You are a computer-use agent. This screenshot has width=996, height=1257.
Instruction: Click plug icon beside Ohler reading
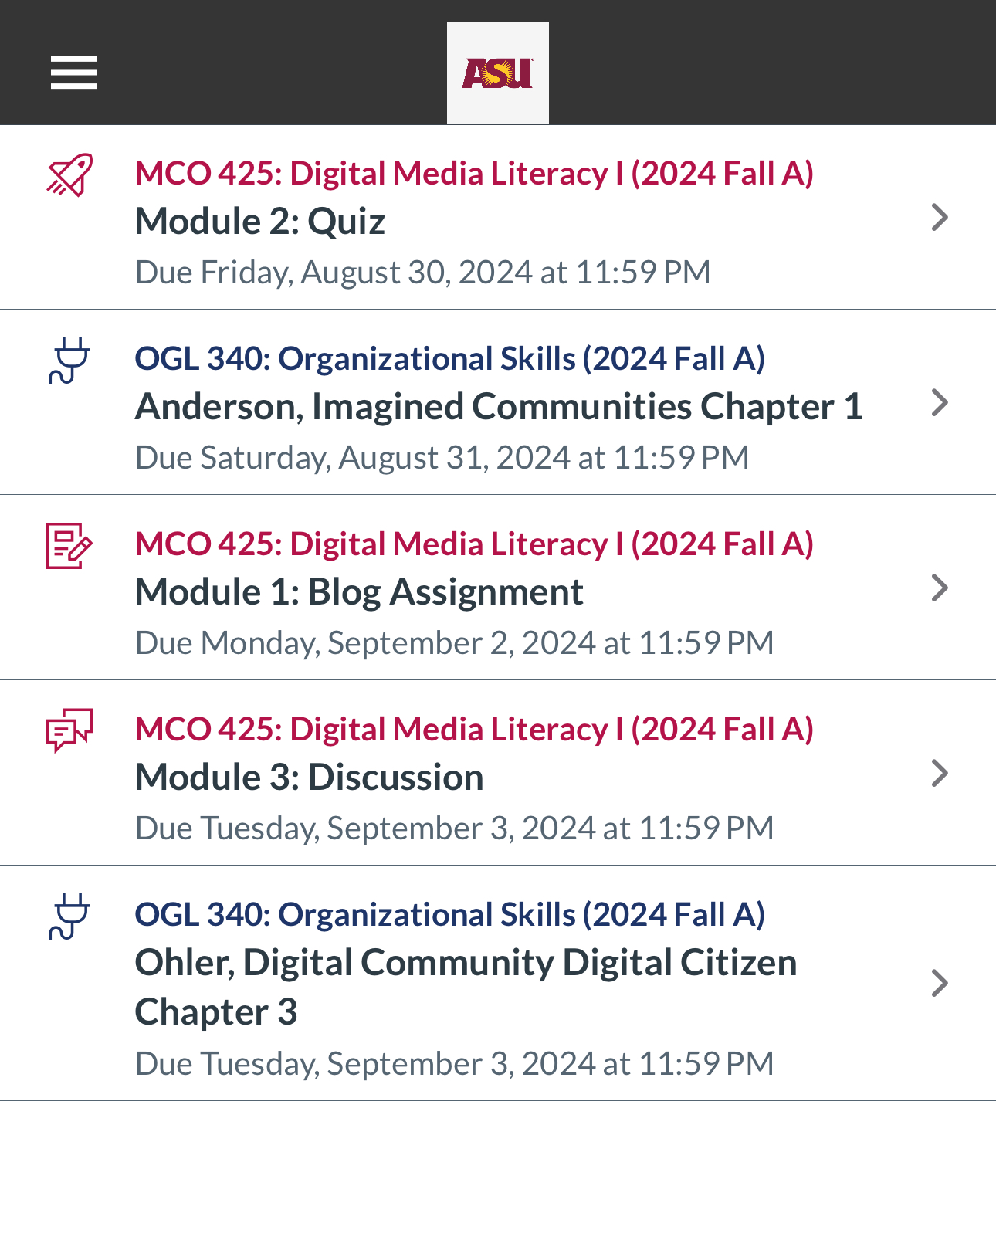[69, 916]
